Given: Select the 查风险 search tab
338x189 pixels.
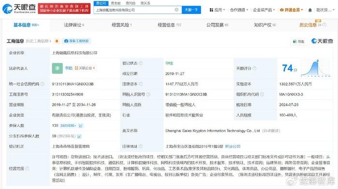Looking at the screenshot, I should (130, 3).
